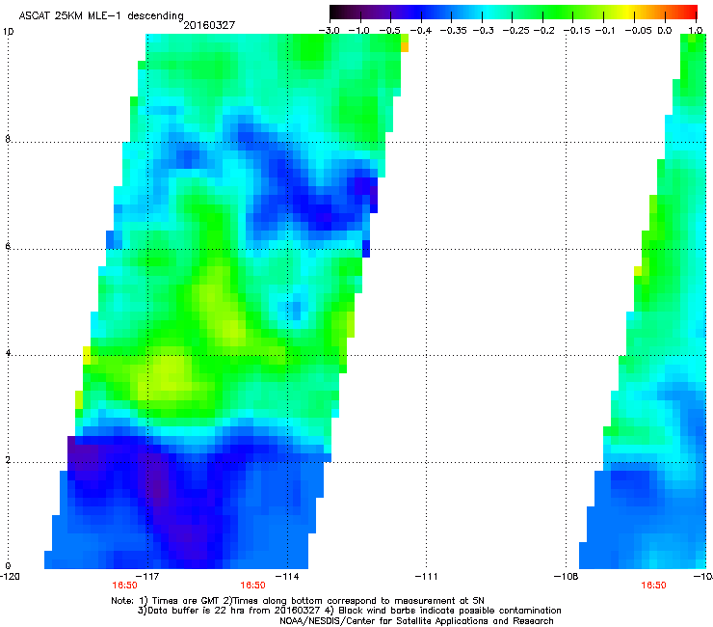Screen dimensions: 713x627
Task: Click the longitude axis label -111
Action: [427, 577]
